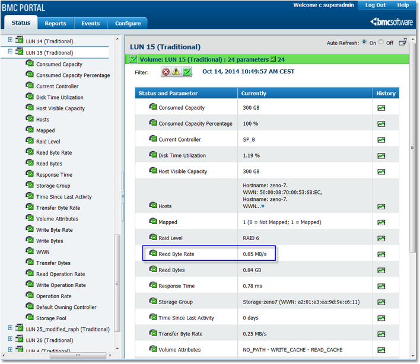420x364 pixels.
Task: Click the Currently column header
Action: click(305, 94)
